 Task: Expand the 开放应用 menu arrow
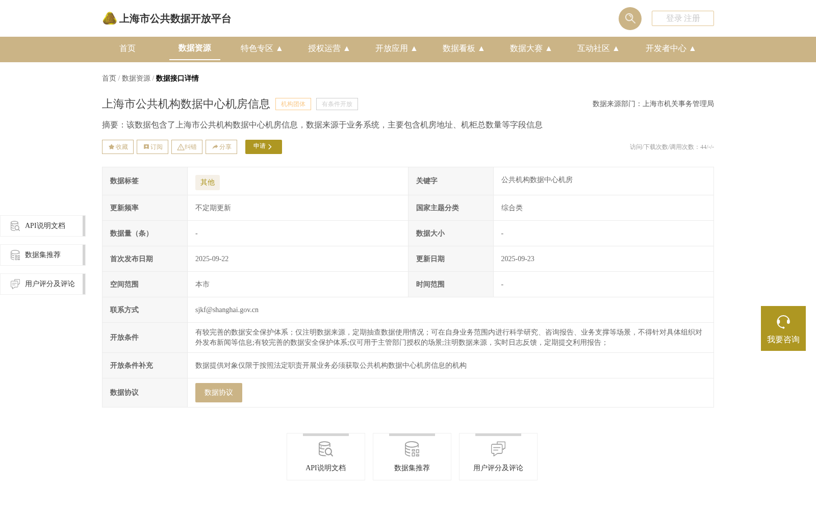(414, 48)
